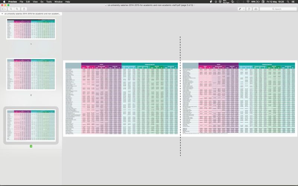Click the Share button in toolbar
Image resolution: width=298 pixels, height=186 pixels.
click(x=24, y=9)
